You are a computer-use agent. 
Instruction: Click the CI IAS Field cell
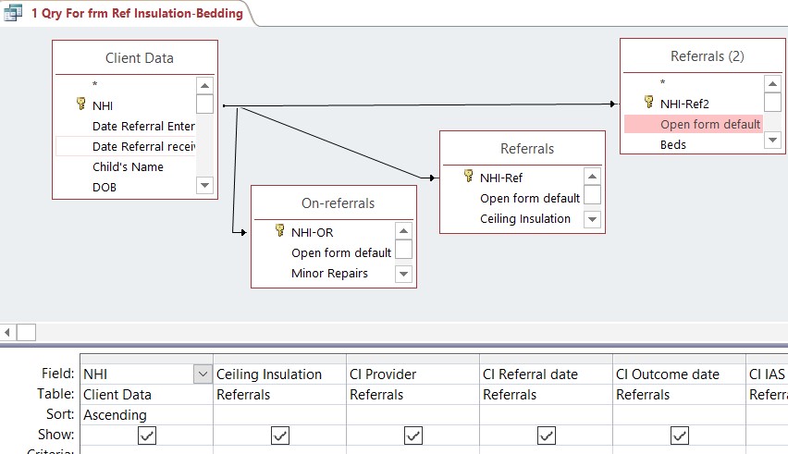point(768,374)
